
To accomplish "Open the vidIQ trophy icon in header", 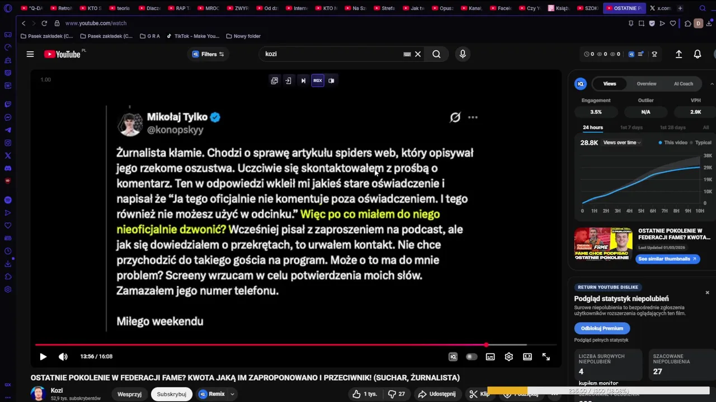I will point(654,54).
